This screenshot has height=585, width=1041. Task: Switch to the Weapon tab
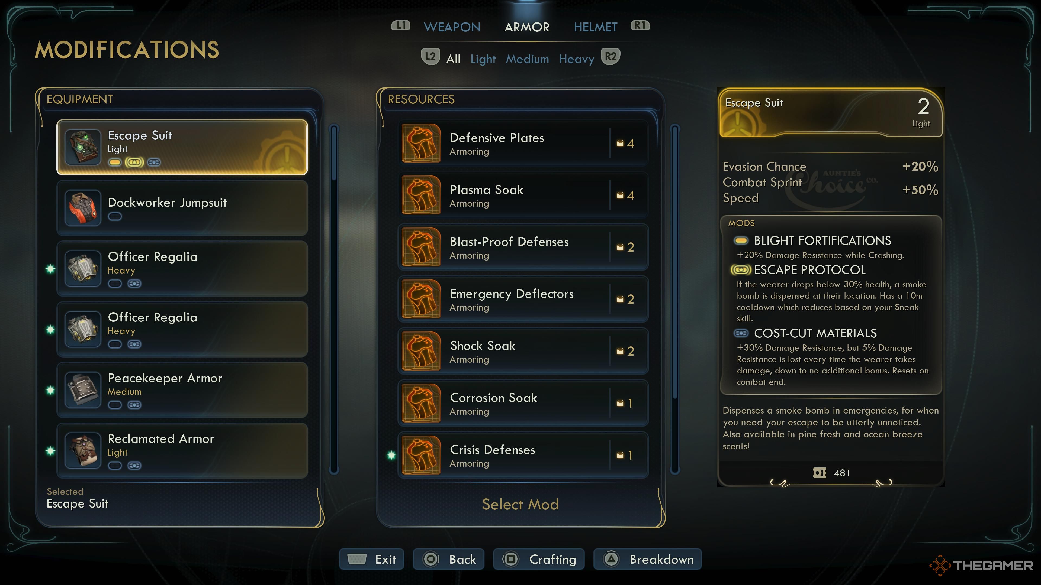pyautogui.click(x=452, y=27)
